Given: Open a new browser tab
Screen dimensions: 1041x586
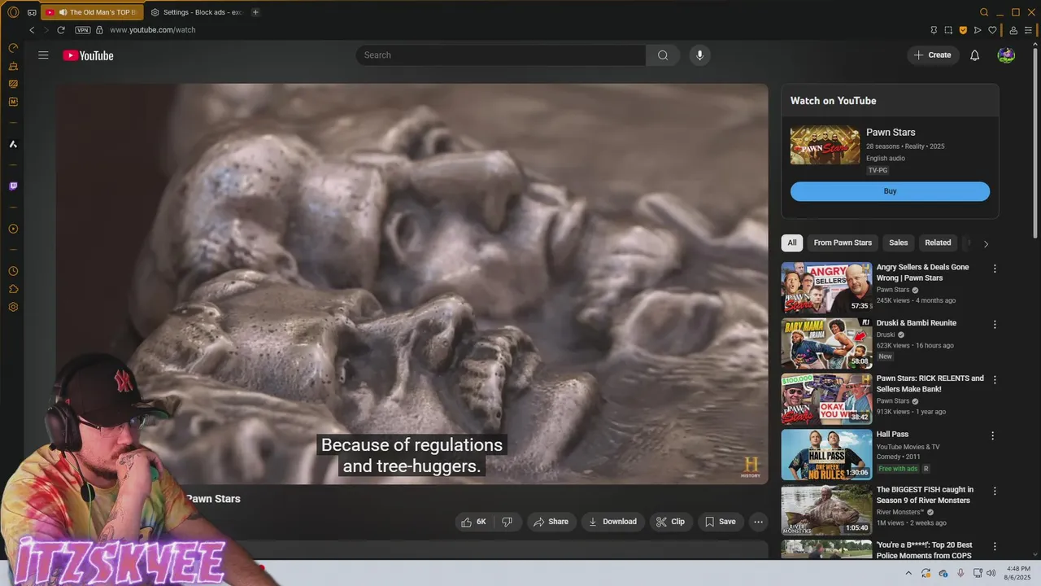Looking at the screenshot, I should click(x=255, y=12).
